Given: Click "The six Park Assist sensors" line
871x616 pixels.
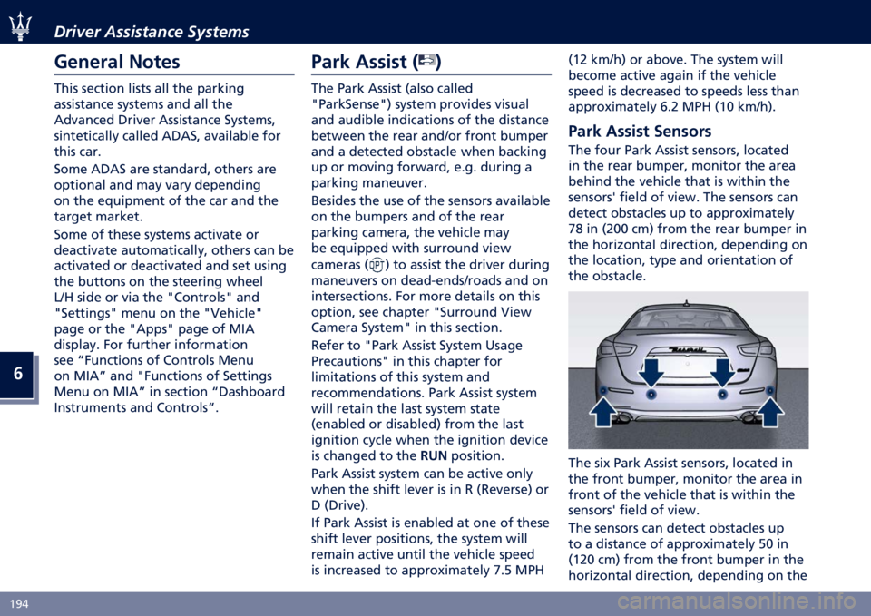Looking at the screenshot, I should (680, 464).
